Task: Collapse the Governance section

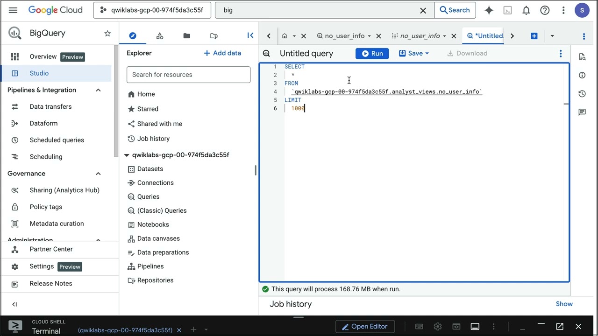Action: pyautogui.click(x=98, y=174)
